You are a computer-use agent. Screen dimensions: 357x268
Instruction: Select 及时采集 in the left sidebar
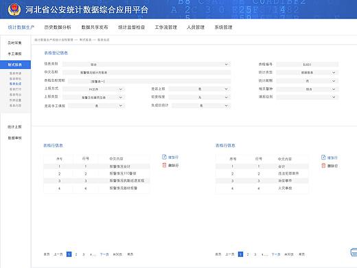pos(14,43)
